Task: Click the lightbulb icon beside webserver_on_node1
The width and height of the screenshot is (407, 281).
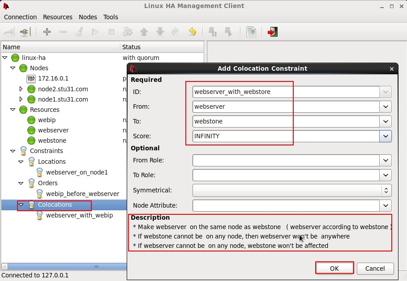Action: tap(39, 172)
